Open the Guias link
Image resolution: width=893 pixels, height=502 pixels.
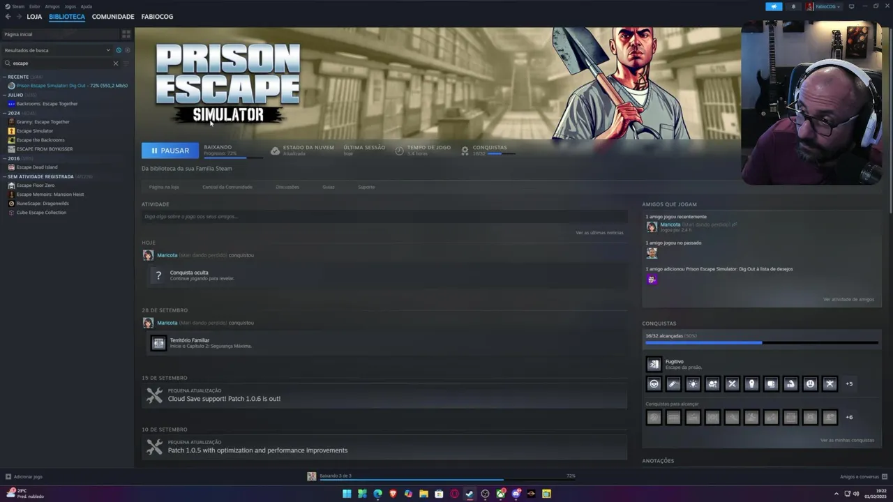point(329,187)
